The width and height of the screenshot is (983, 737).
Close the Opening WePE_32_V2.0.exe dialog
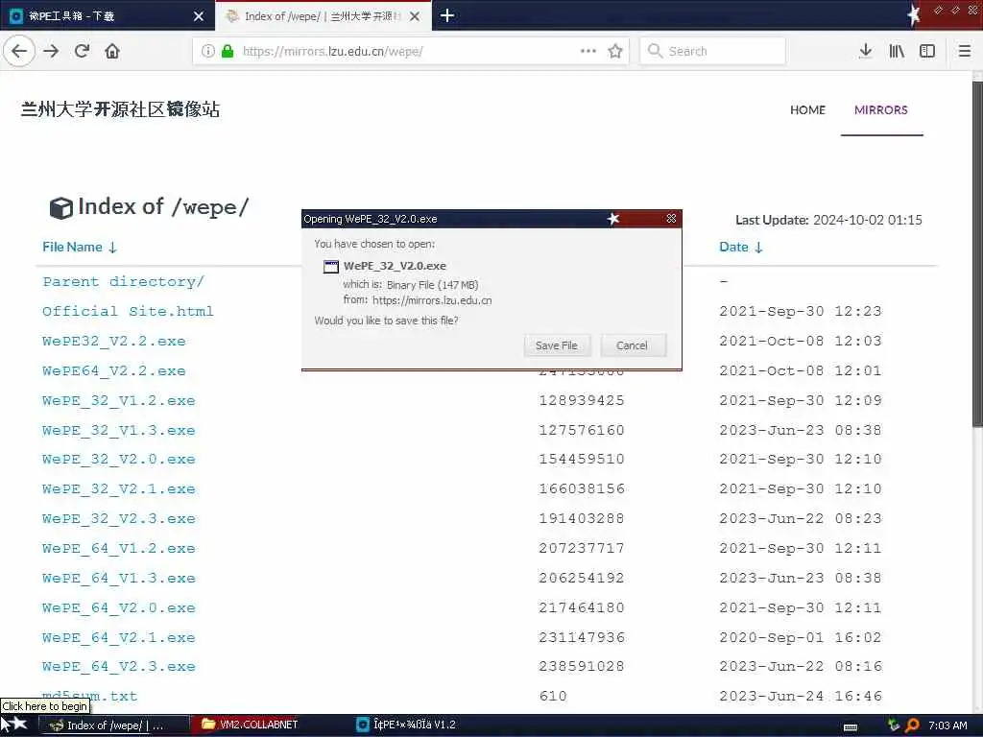[671, 218]
